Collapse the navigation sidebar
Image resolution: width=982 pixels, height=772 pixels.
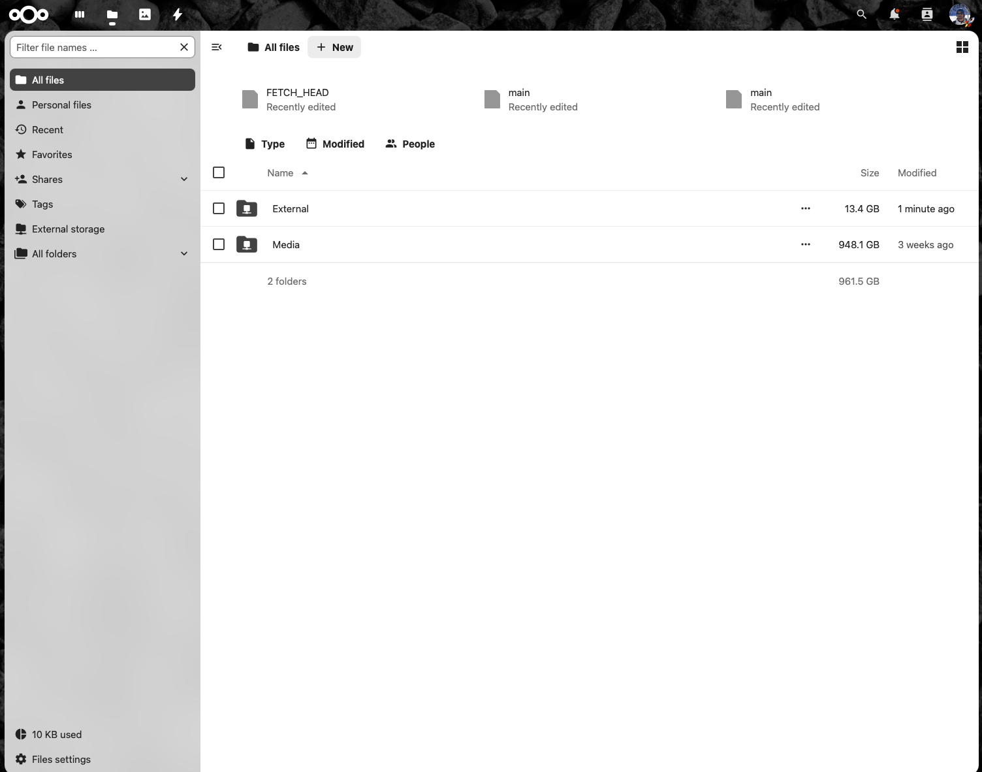(216, 46)
